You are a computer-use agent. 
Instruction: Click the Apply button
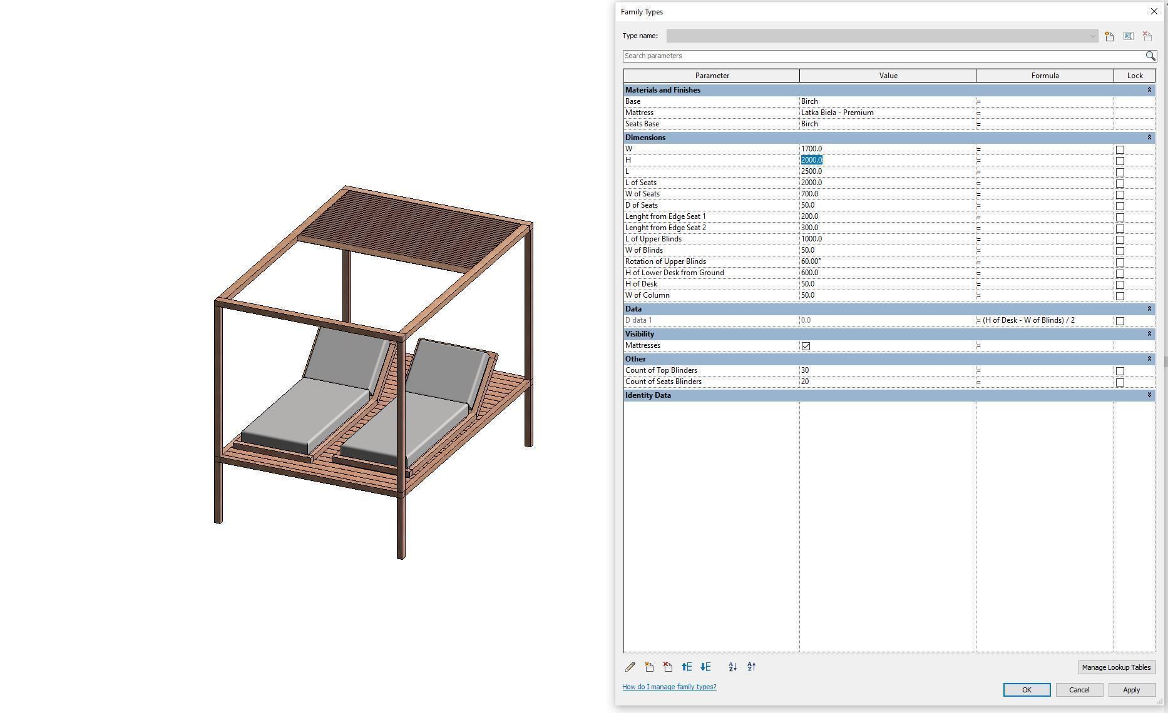[x=1131, y=690]
